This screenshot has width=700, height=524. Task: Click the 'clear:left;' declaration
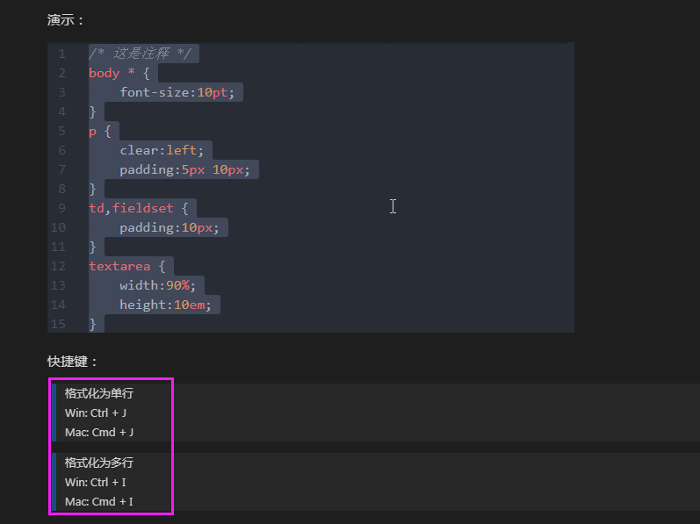click(x=162, y=150)
